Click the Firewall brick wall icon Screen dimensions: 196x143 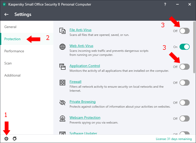pyautogui.click(x=62, y=83)
